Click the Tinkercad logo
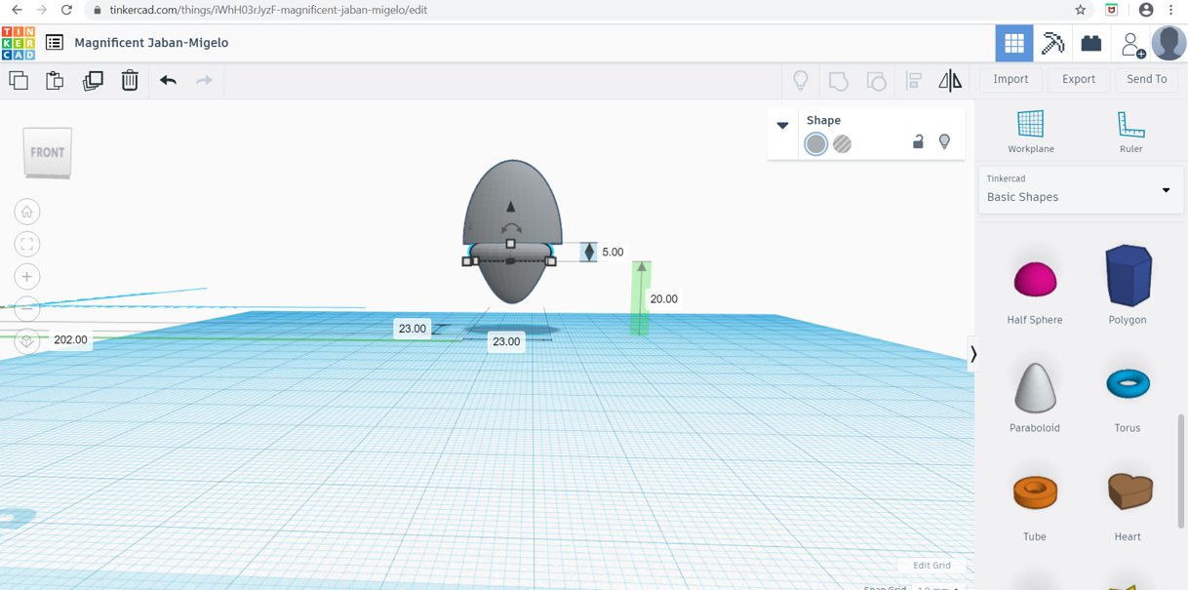Viewport: 1188px width, 590px height. click(19, 43)
